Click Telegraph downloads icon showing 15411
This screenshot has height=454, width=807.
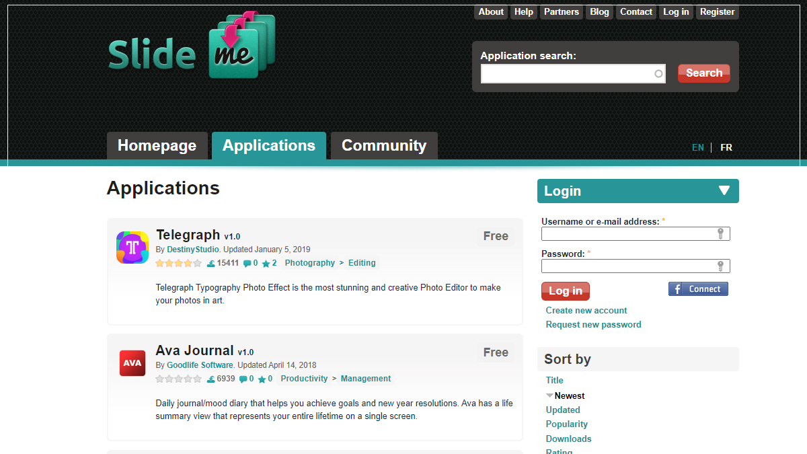[x=210, y=263]
